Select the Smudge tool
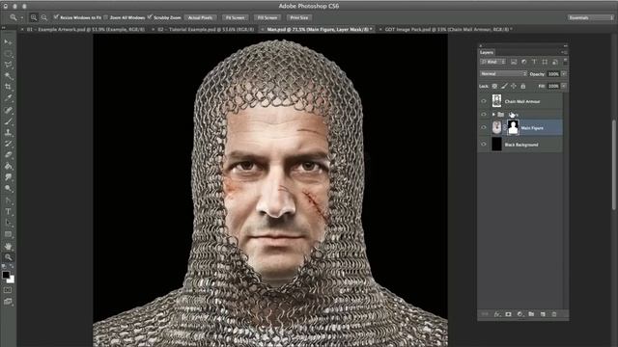 (x=9, y=177)
